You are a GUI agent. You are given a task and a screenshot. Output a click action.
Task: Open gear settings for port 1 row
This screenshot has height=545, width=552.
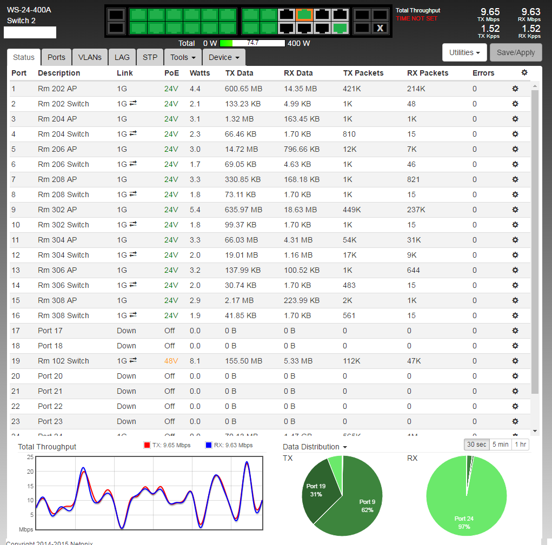click(515, 89)
